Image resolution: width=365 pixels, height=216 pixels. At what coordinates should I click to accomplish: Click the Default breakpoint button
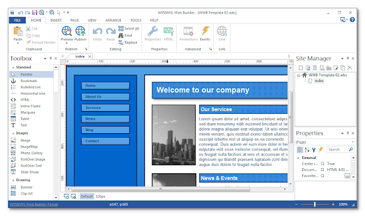coord(87,196)
